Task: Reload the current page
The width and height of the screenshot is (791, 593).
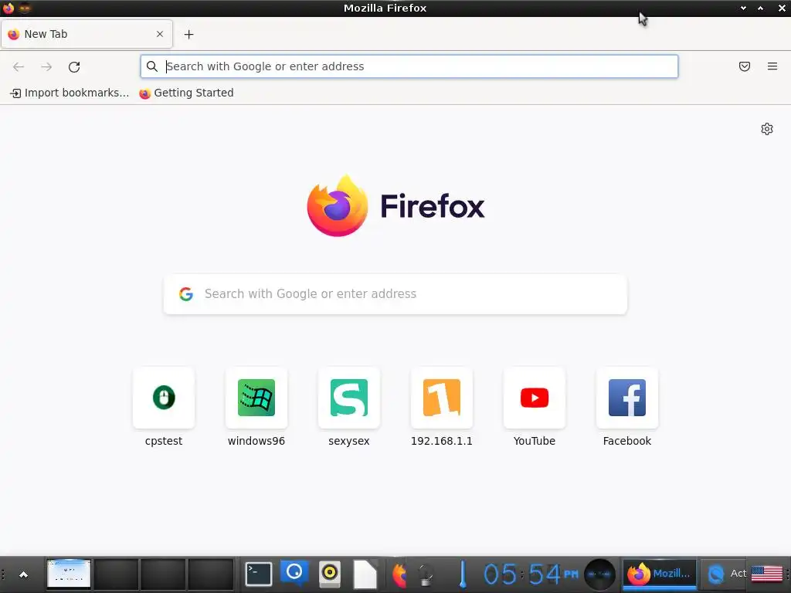Action: point(74,66)
